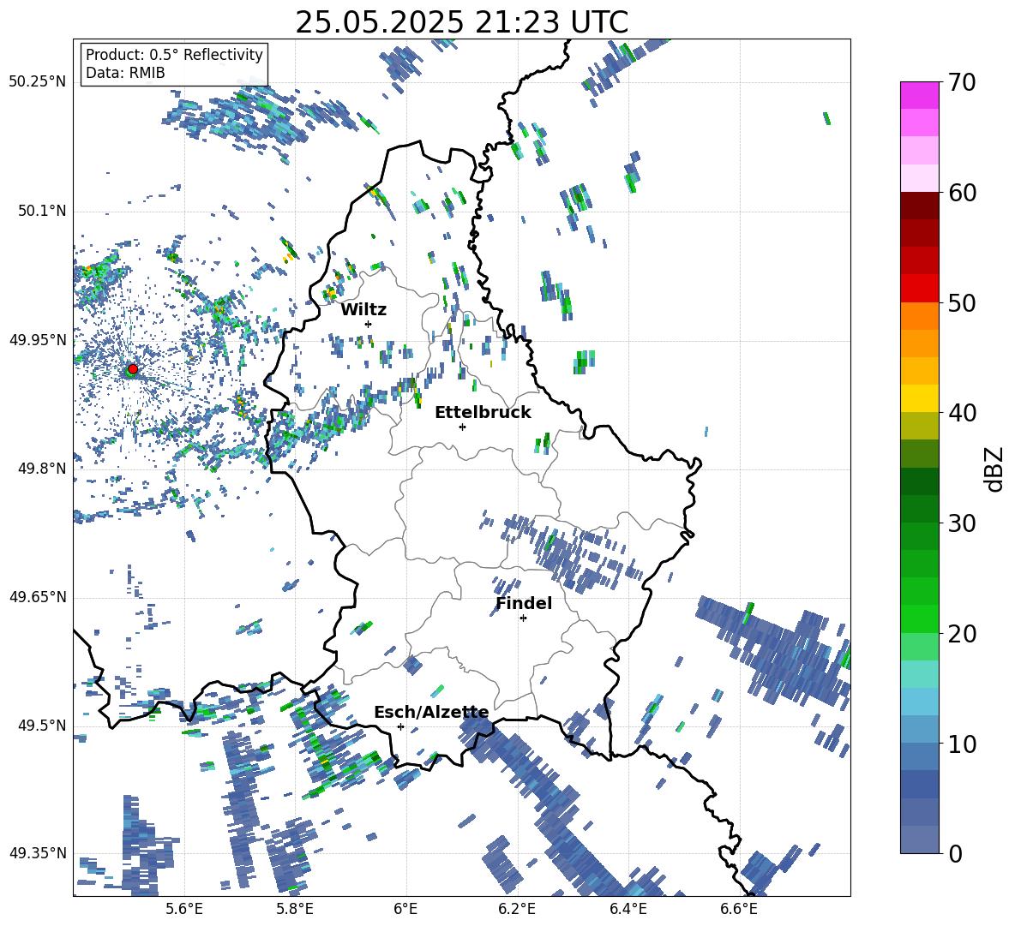Click the dBZ colorbar label
This screenshot has height=926, width=1015.
(995, 469)
